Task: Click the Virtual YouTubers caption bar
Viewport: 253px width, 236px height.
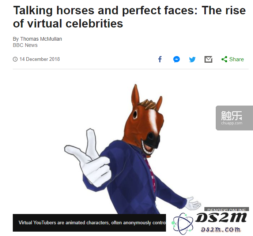Action: coord(89,223)
